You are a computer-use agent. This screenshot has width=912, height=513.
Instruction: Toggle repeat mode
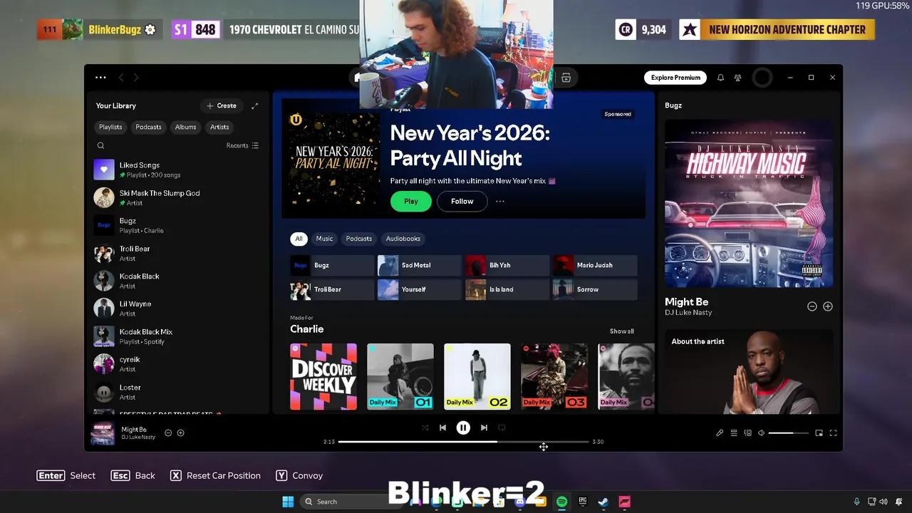502,427
